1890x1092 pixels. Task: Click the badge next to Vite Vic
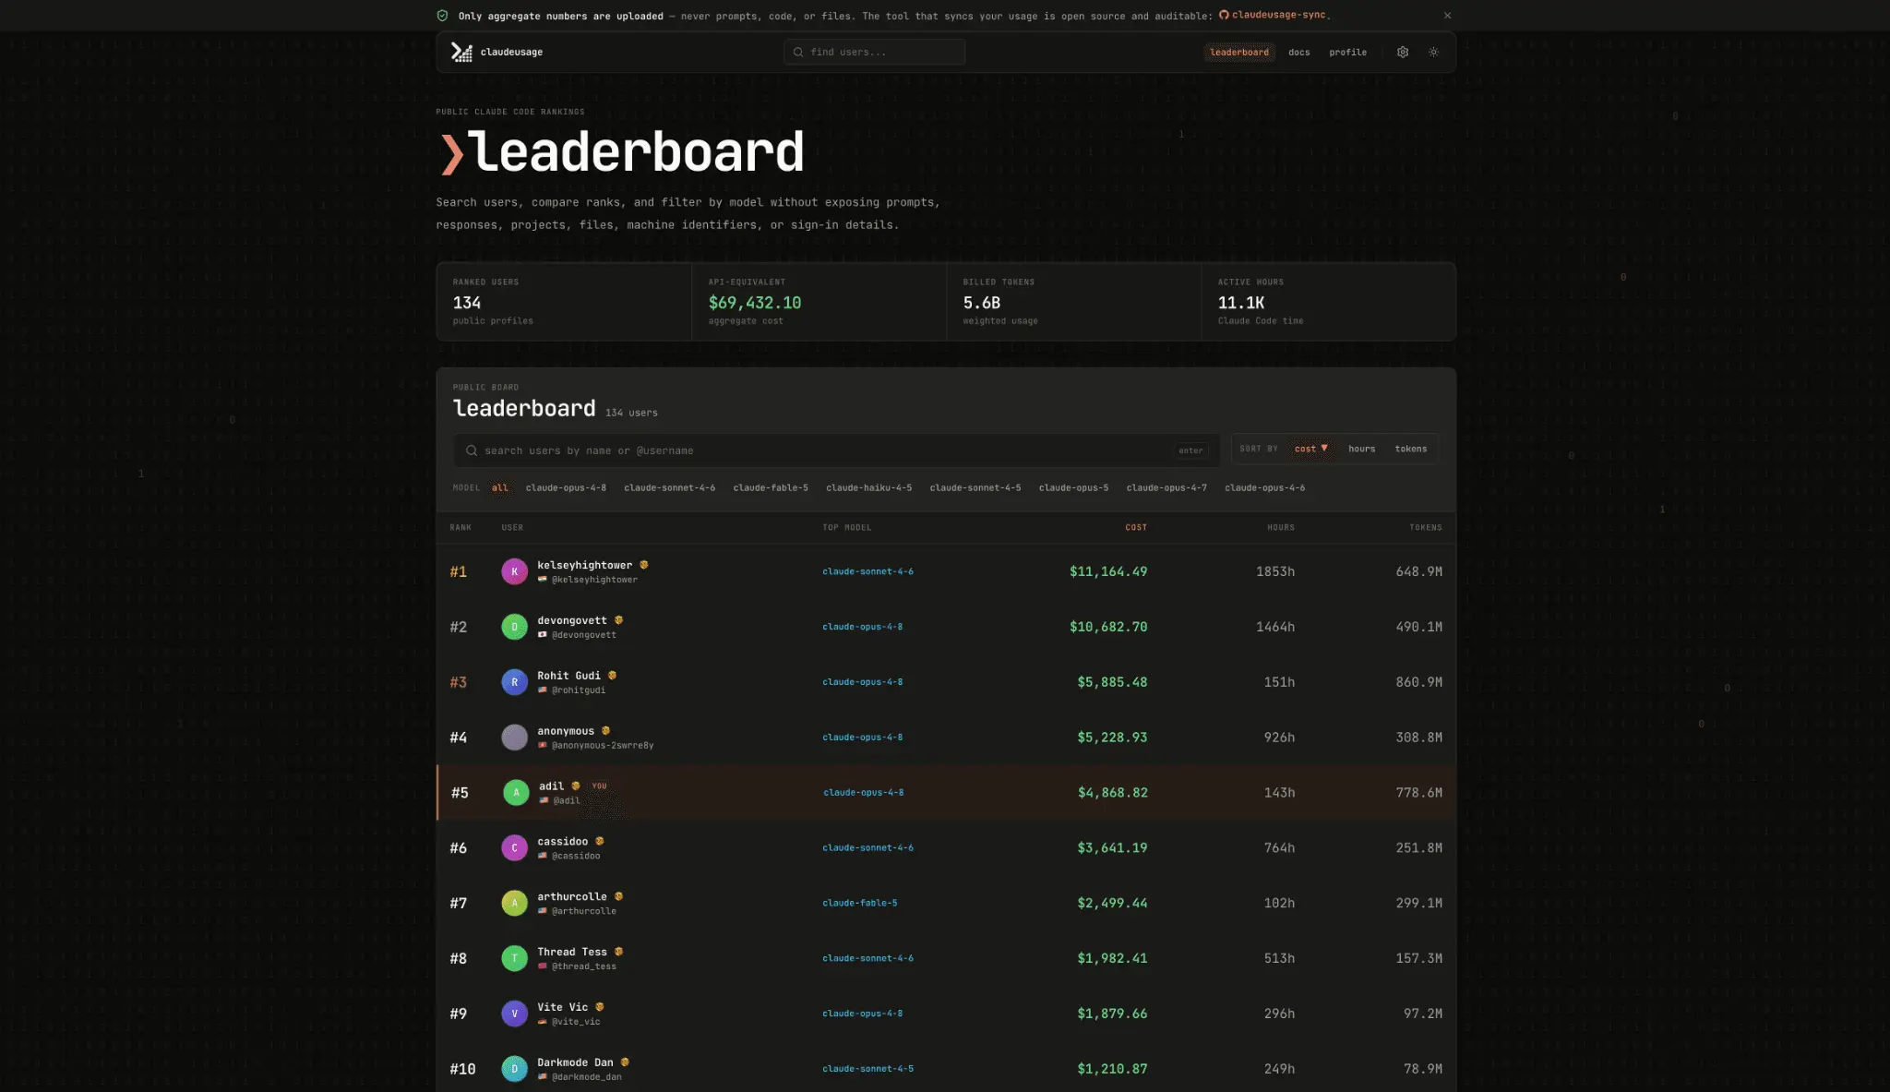tap(599, 1007)
